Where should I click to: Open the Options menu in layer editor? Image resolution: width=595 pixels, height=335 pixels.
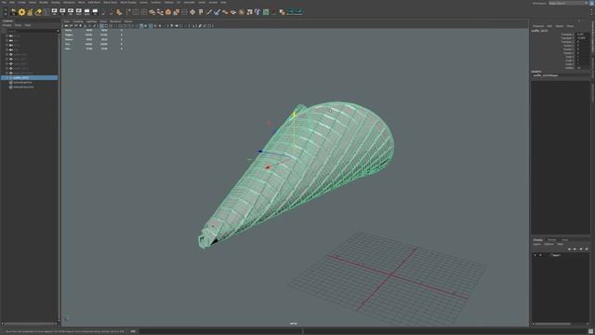click(549, 244)
